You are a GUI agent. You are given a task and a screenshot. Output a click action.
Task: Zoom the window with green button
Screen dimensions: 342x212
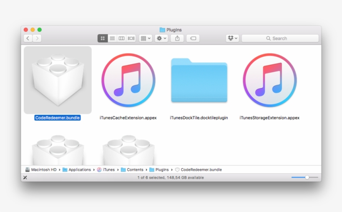[x=40, y=30]
